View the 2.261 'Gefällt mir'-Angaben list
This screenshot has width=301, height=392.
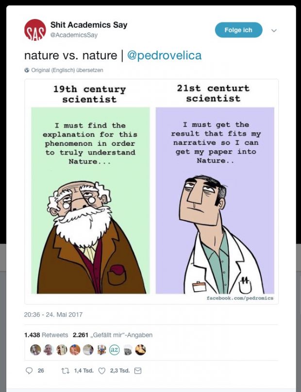[x=113, y=335]
